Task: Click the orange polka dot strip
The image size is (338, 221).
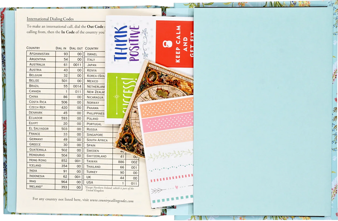Action: (167, 107)
